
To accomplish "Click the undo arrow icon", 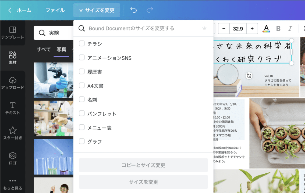I will pos(133,10).
